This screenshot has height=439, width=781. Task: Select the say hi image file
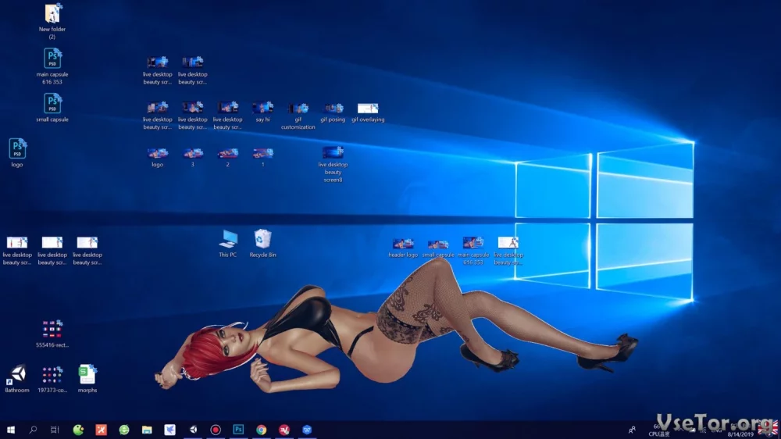point(262,110)
